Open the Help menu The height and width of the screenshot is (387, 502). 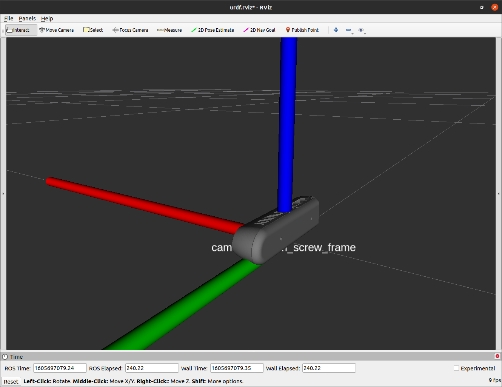point(47,19)
